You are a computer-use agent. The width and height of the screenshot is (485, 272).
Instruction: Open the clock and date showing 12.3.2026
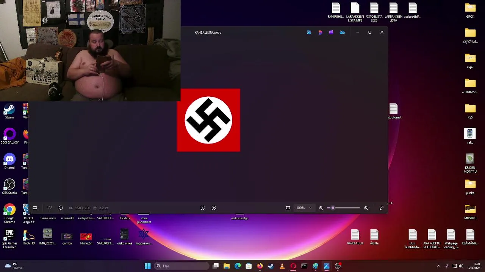(474, 266)
